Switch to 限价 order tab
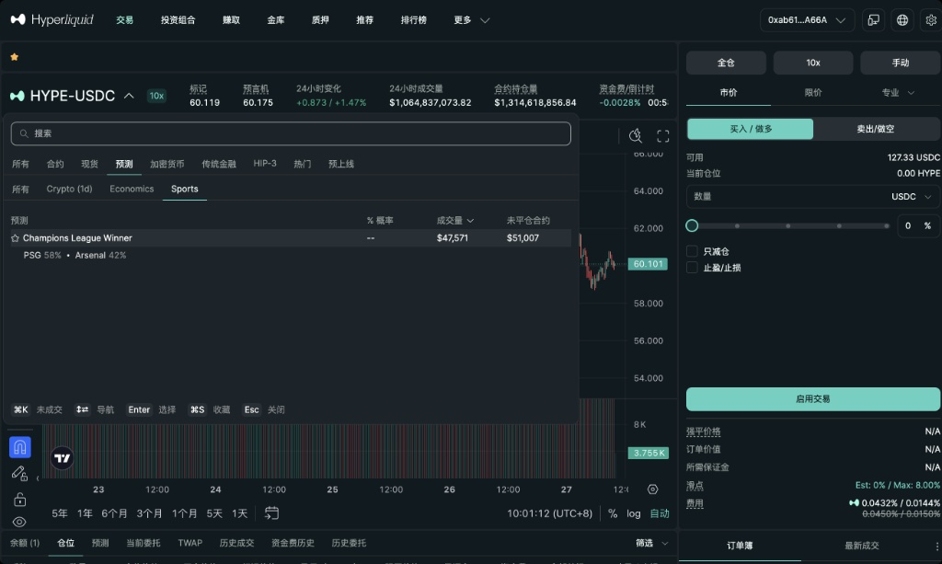Viewport: 942px width, 564px height. [x=813, y=93]
